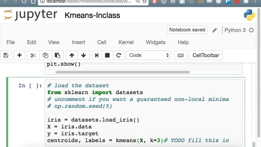Restart the kernel with circular arrow

click(119, 55)
